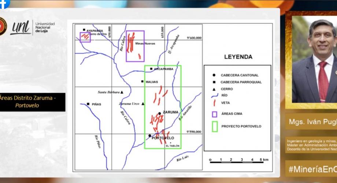The image size is (337, 183).
Task: Click the Áreas Distrito Zaruma title banner
Action: click(32, 102)
